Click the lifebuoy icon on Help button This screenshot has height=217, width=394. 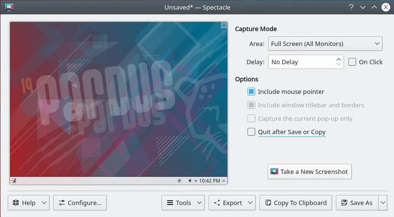pyautogui.click(x=16, y=203)
